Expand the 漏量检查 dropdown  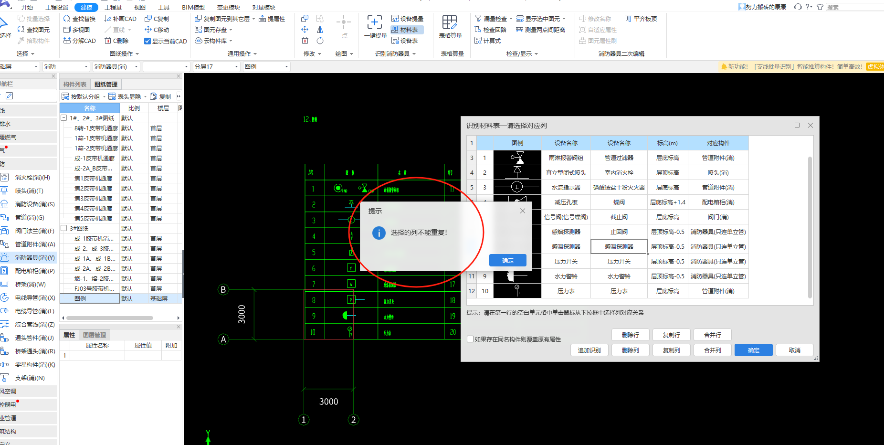(511, 19)
